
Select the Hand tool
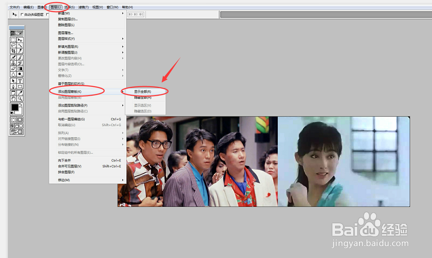(x=13, y=98)
